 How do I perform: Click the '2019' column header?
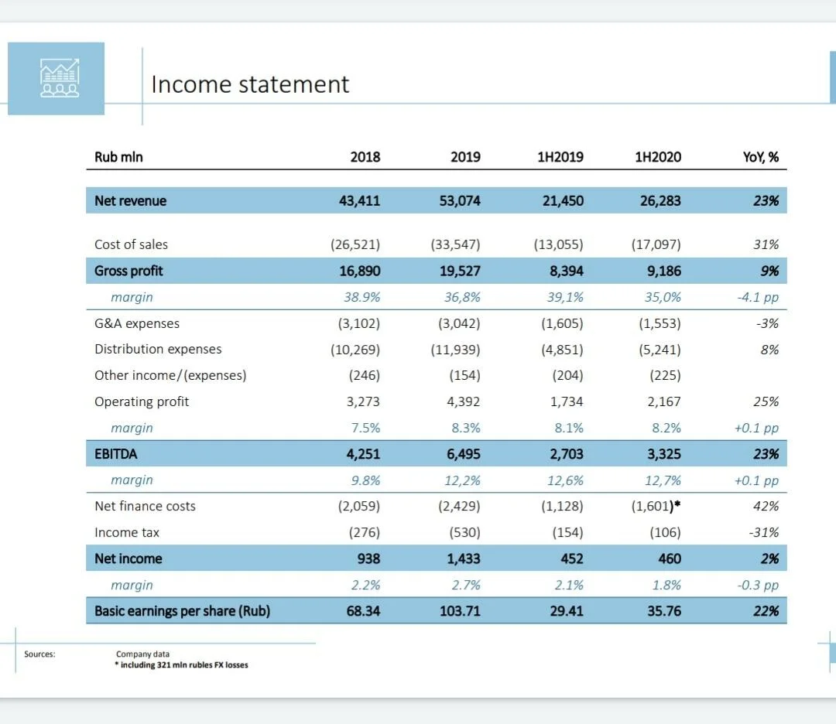[x=465, y=157]
